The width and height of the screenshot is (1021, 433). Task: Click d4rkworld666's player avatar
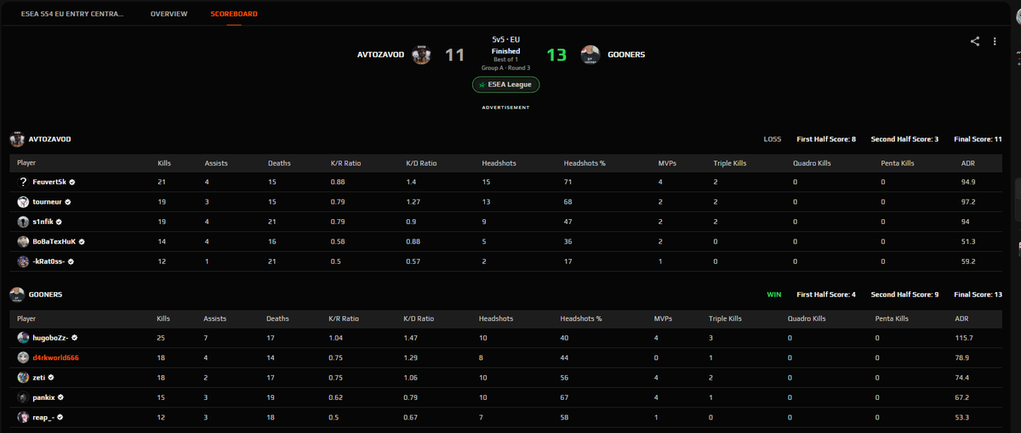click(x=23, y=357)
